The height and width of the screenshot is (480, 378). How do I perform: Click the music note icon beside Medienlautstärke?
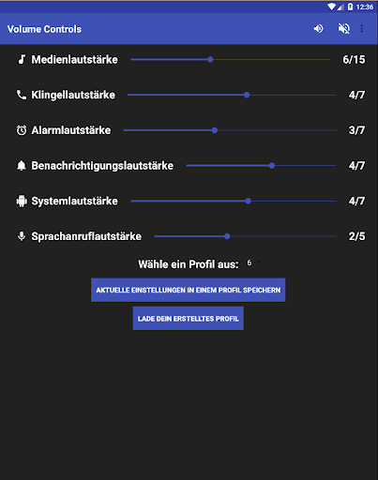click(22, 59)
